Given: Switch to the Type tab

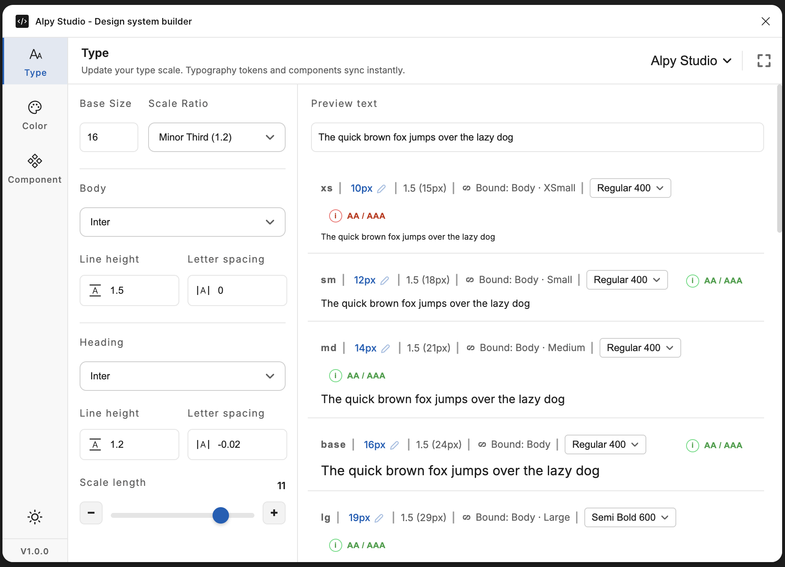Looking at the screenshot, I should (35, 61).
